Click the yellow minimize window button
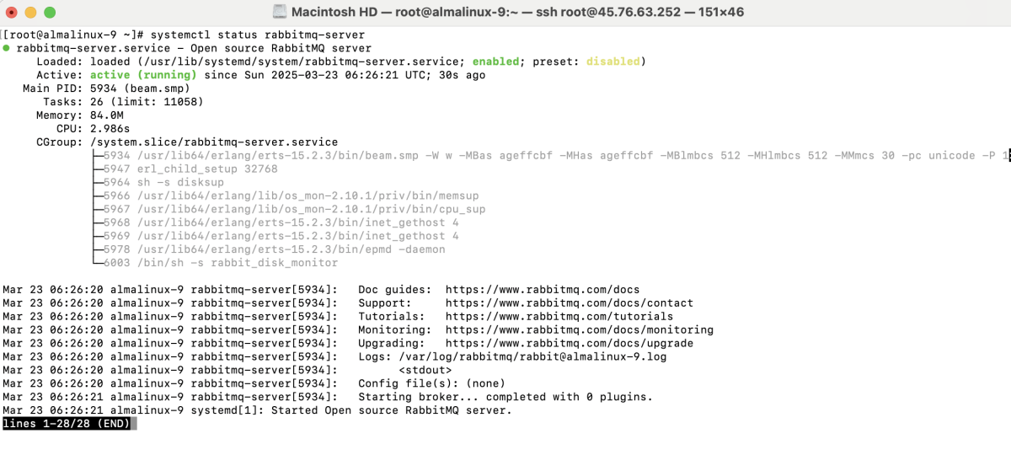Image resolution: width=1011 pixels, height=455 pixels. tap(31, 13)
